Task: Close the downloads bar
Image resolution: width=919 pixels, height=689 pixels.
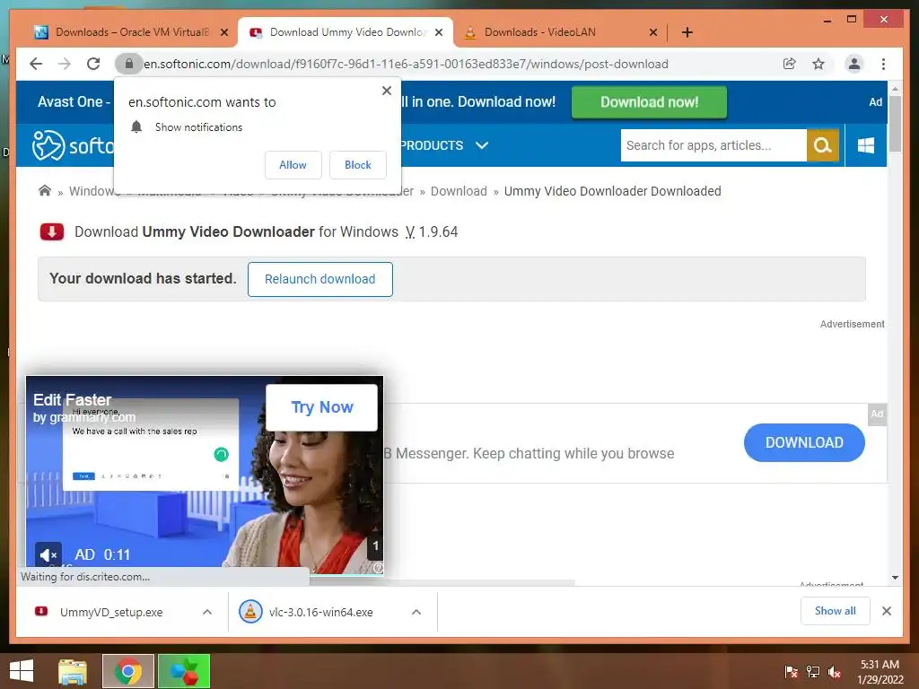Action: click(x=886, y=611)
